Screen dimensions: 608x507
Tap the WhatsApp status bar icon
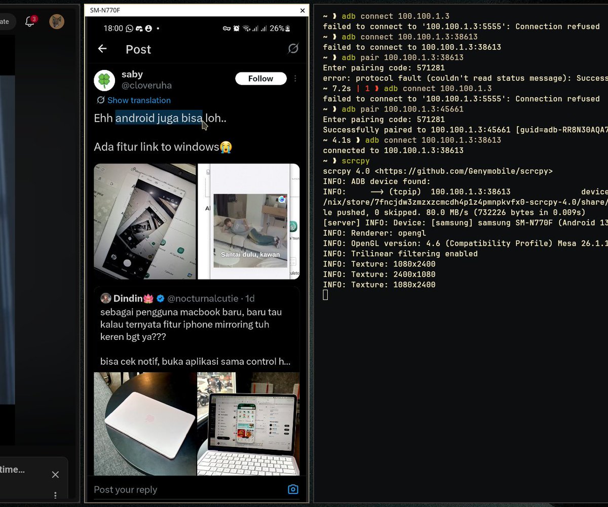click(x=129, y=28)
